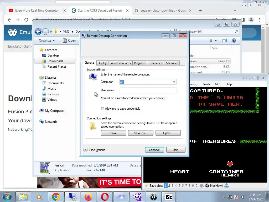Open Opera from taskbar
This screenshot has width=269, height=202.
105,197
